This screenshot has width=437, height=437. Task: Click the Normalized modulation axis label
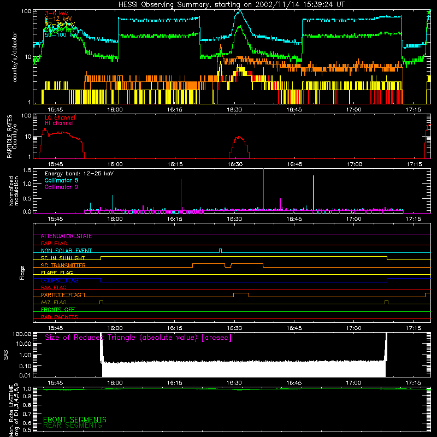coord(14,191)
